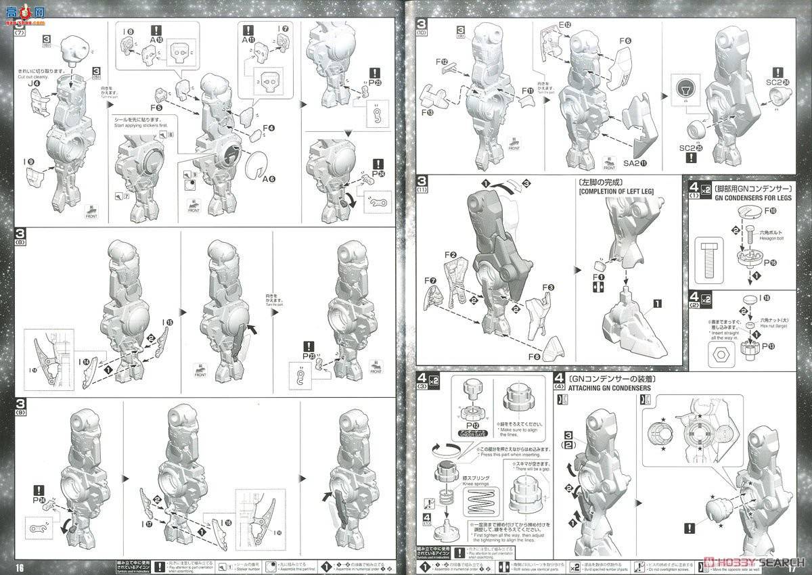Click part label F6
Image resolution: width=812 pixels, height=575 pixels.
click(x=625, y=41)
